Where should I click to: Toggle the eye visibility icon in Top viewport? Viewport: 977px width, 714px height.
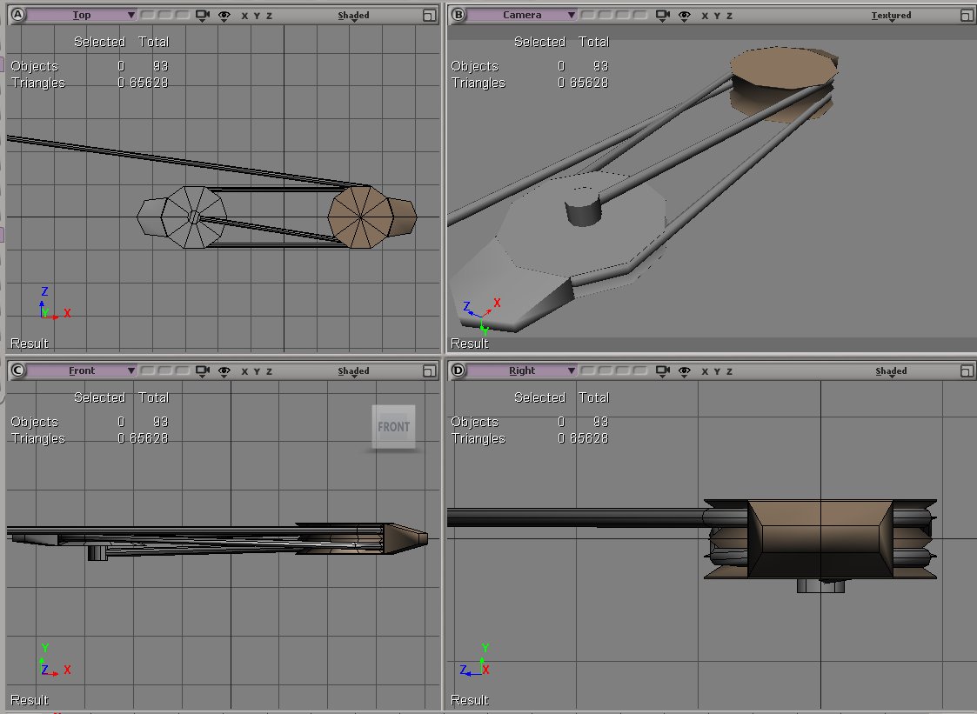tap(224, 16)
